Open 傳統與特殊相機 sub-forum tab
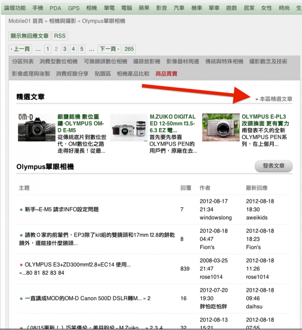 [x=224, y=61]
